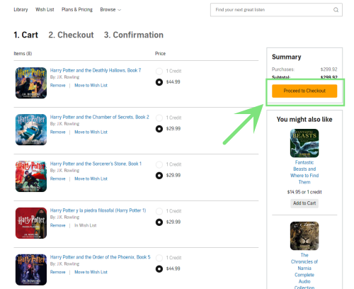Viewport: 354px width, 289px height.
Task: Open the Wish List page
Action: click(x=45, y=10)
